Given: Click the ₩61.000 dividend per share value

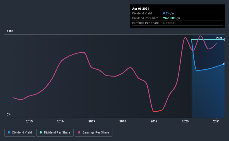Looking at the screenshot, I should [x=169, y=18].
